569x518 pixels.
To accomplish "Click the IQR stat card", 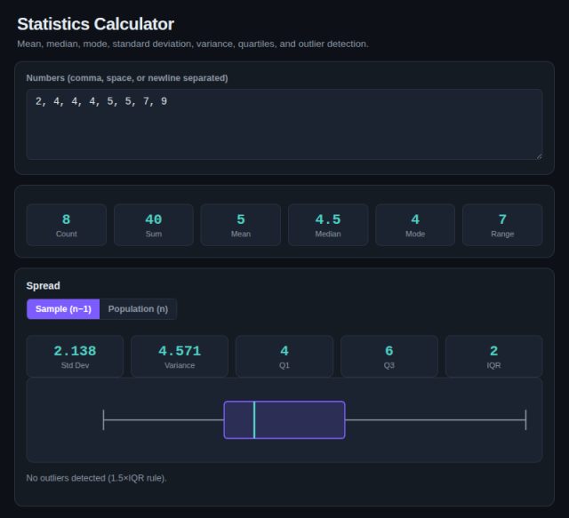I will tap(494, 356).
